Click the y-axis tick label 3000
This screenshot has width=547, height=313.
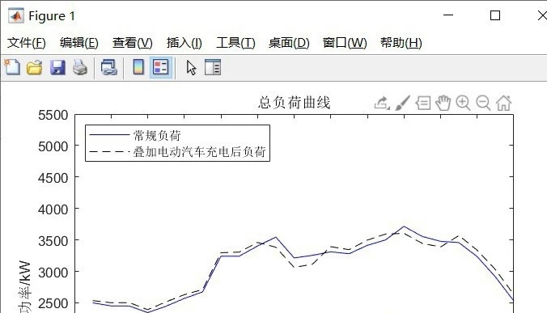pos(53,273)
